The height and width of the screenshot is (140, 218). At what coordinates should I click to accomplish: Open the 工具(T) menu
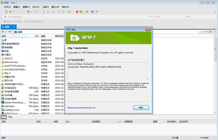(45, 7)
